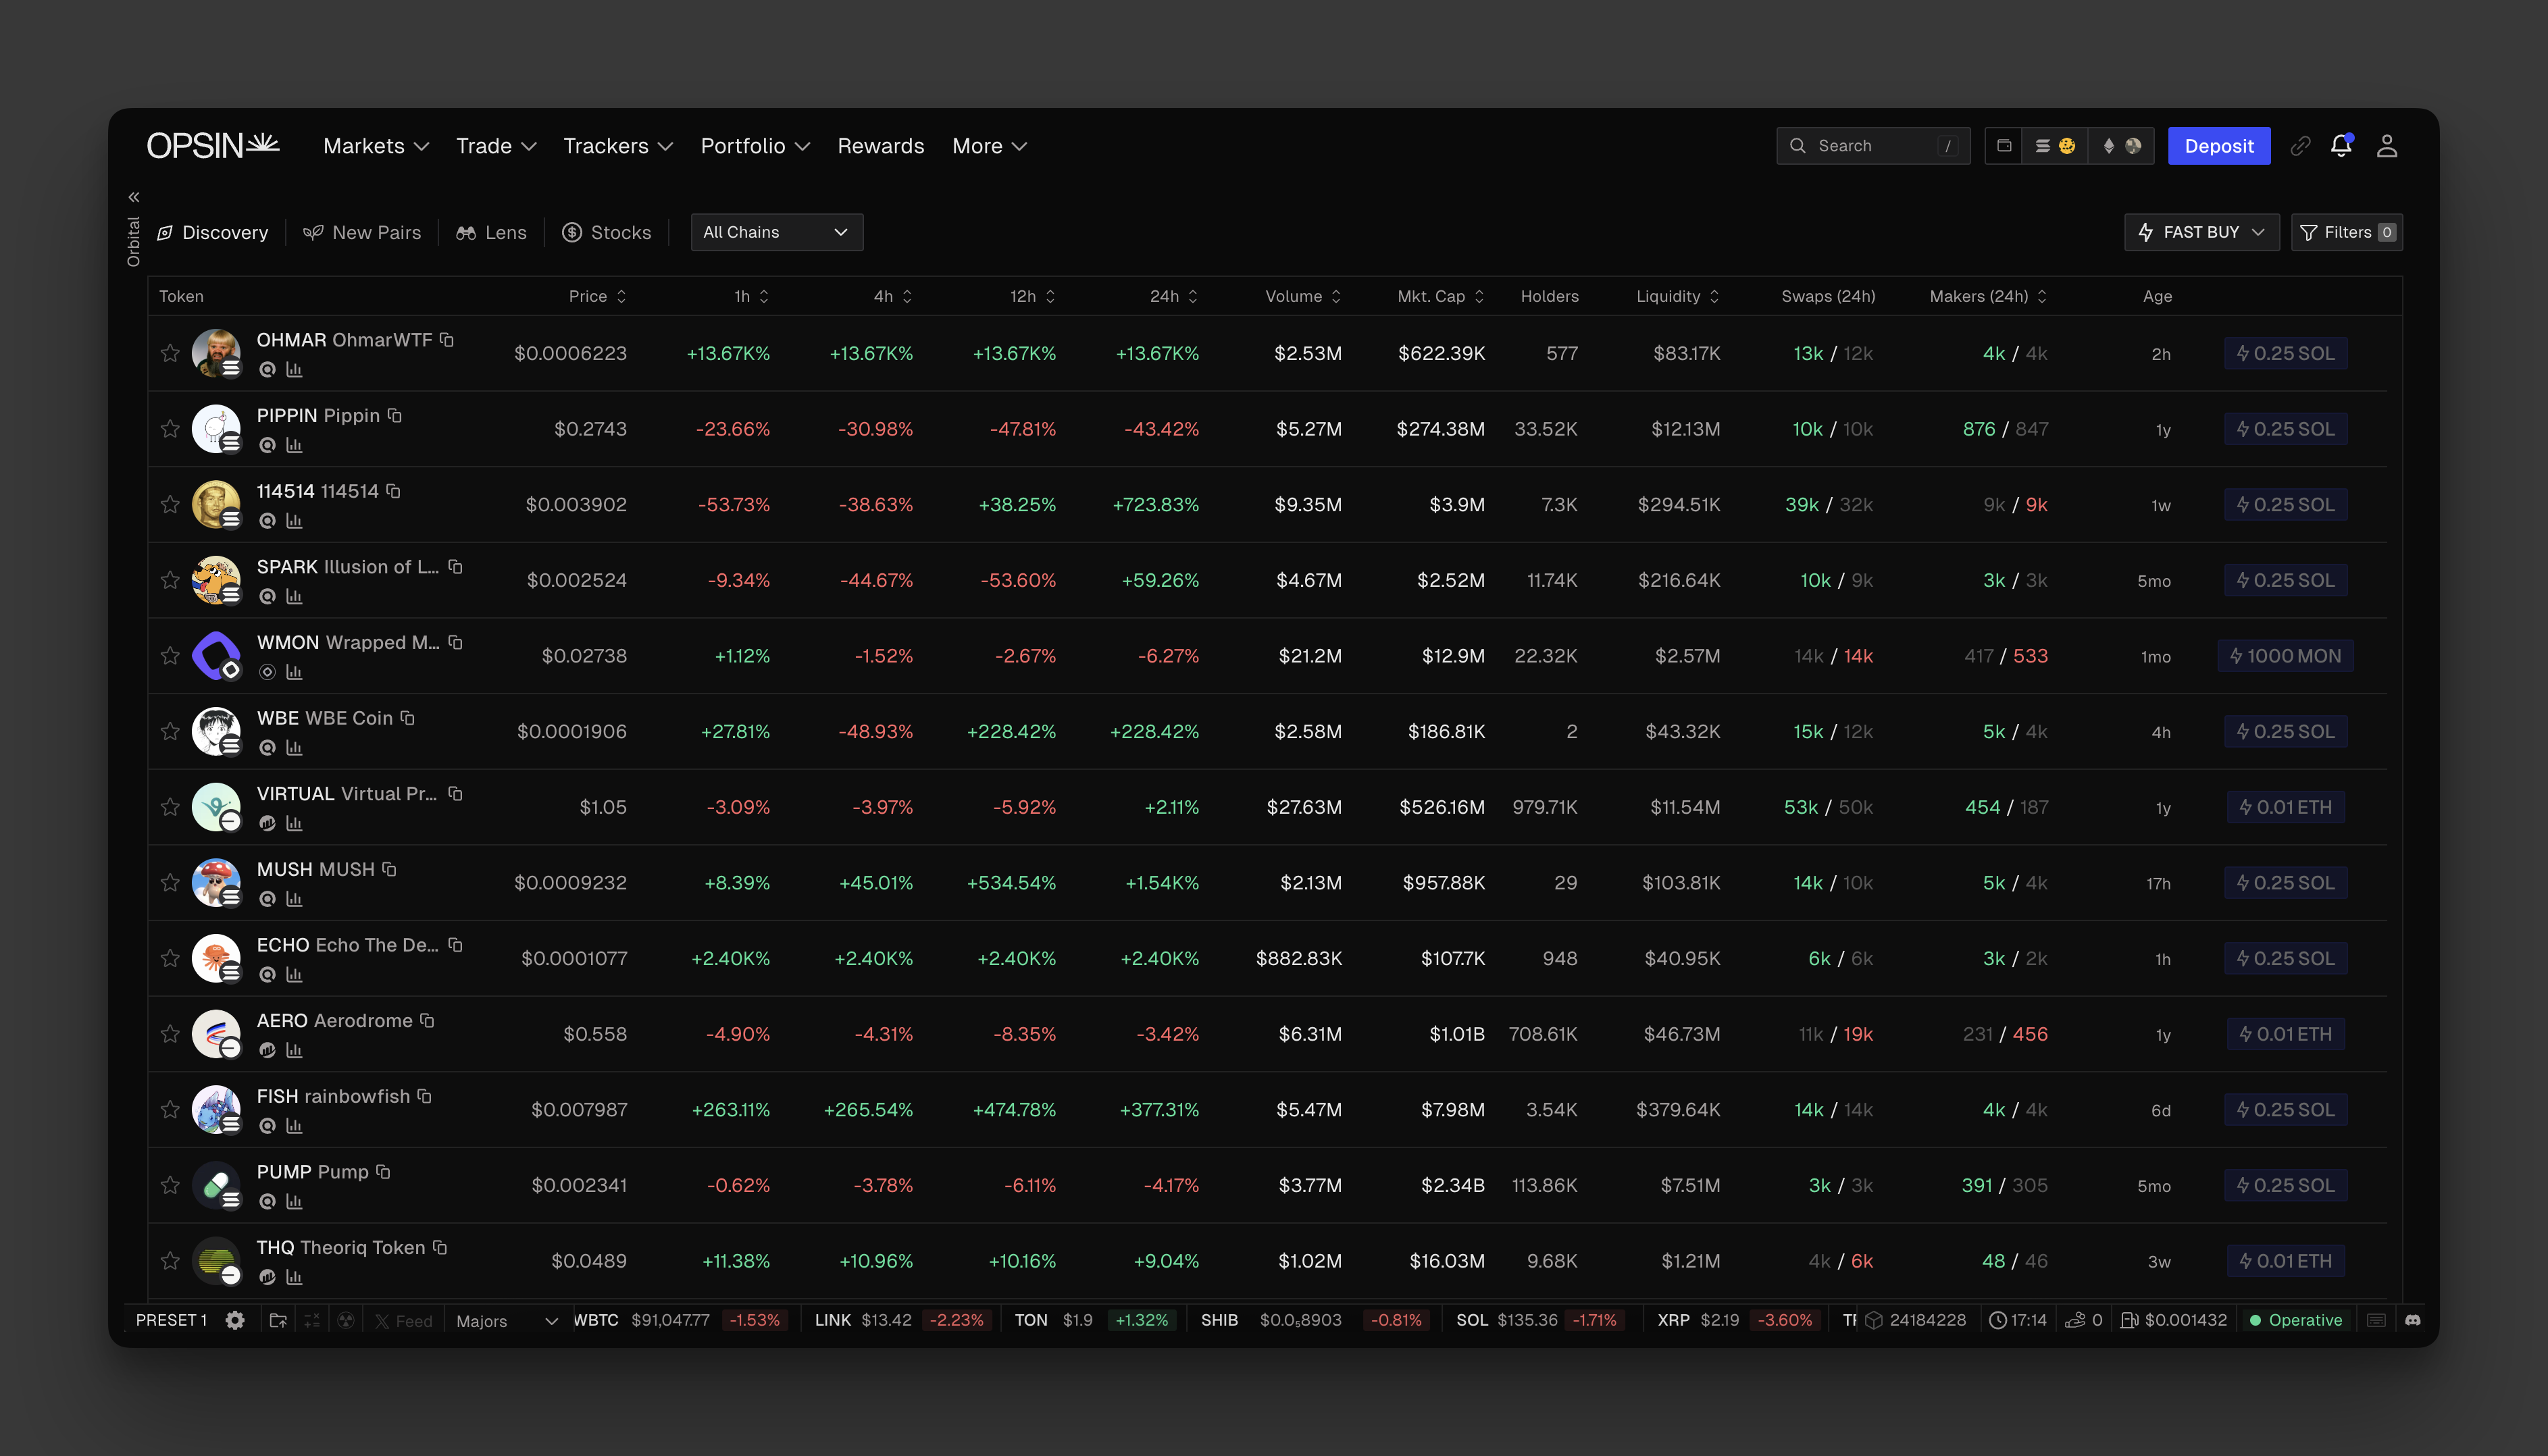Click the Deposit button

coord(2218,146)
